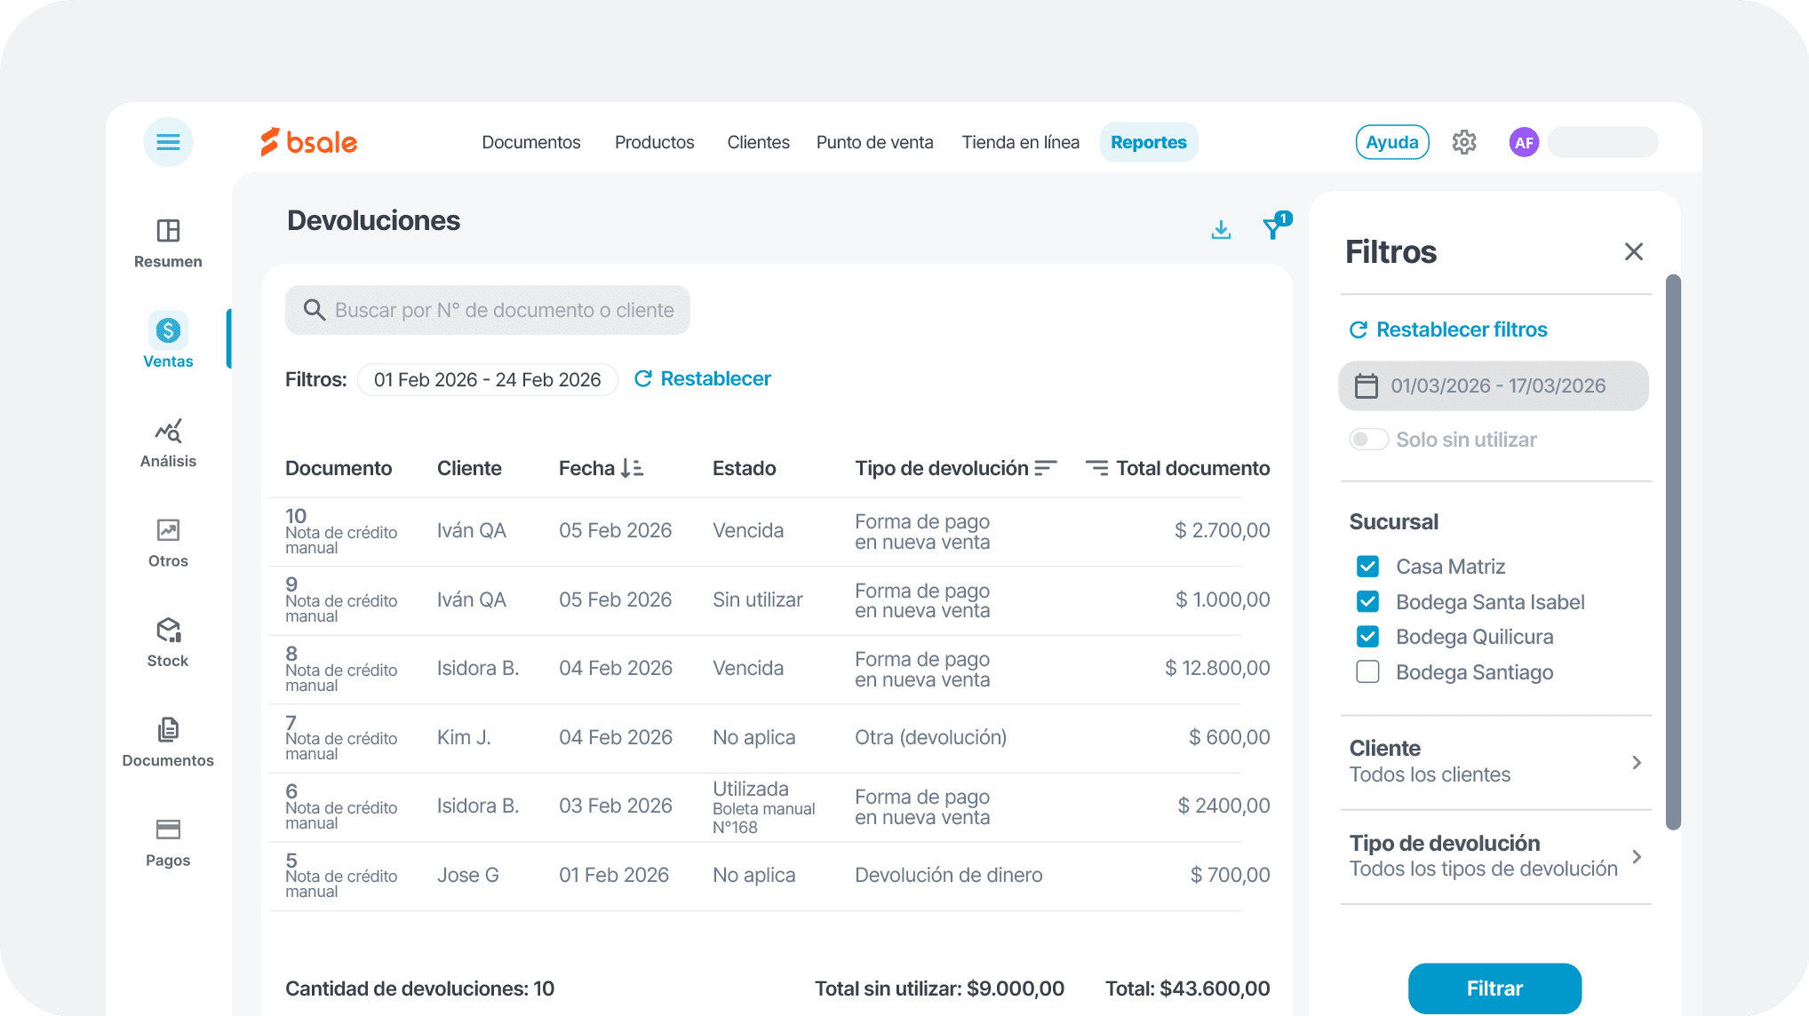Go to the Reportes menu tab
The width and height of the screenshot is (1809, 1016).
point(1148,142)
